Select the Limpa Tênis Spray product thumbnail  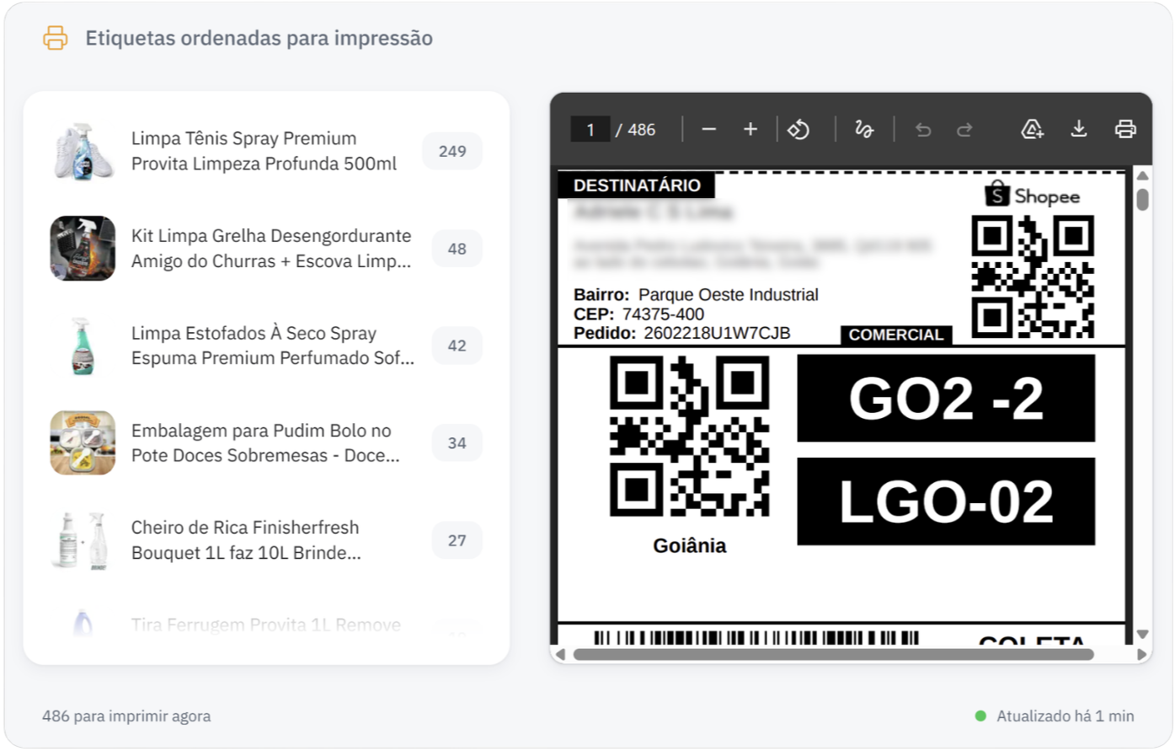(83, 151)
